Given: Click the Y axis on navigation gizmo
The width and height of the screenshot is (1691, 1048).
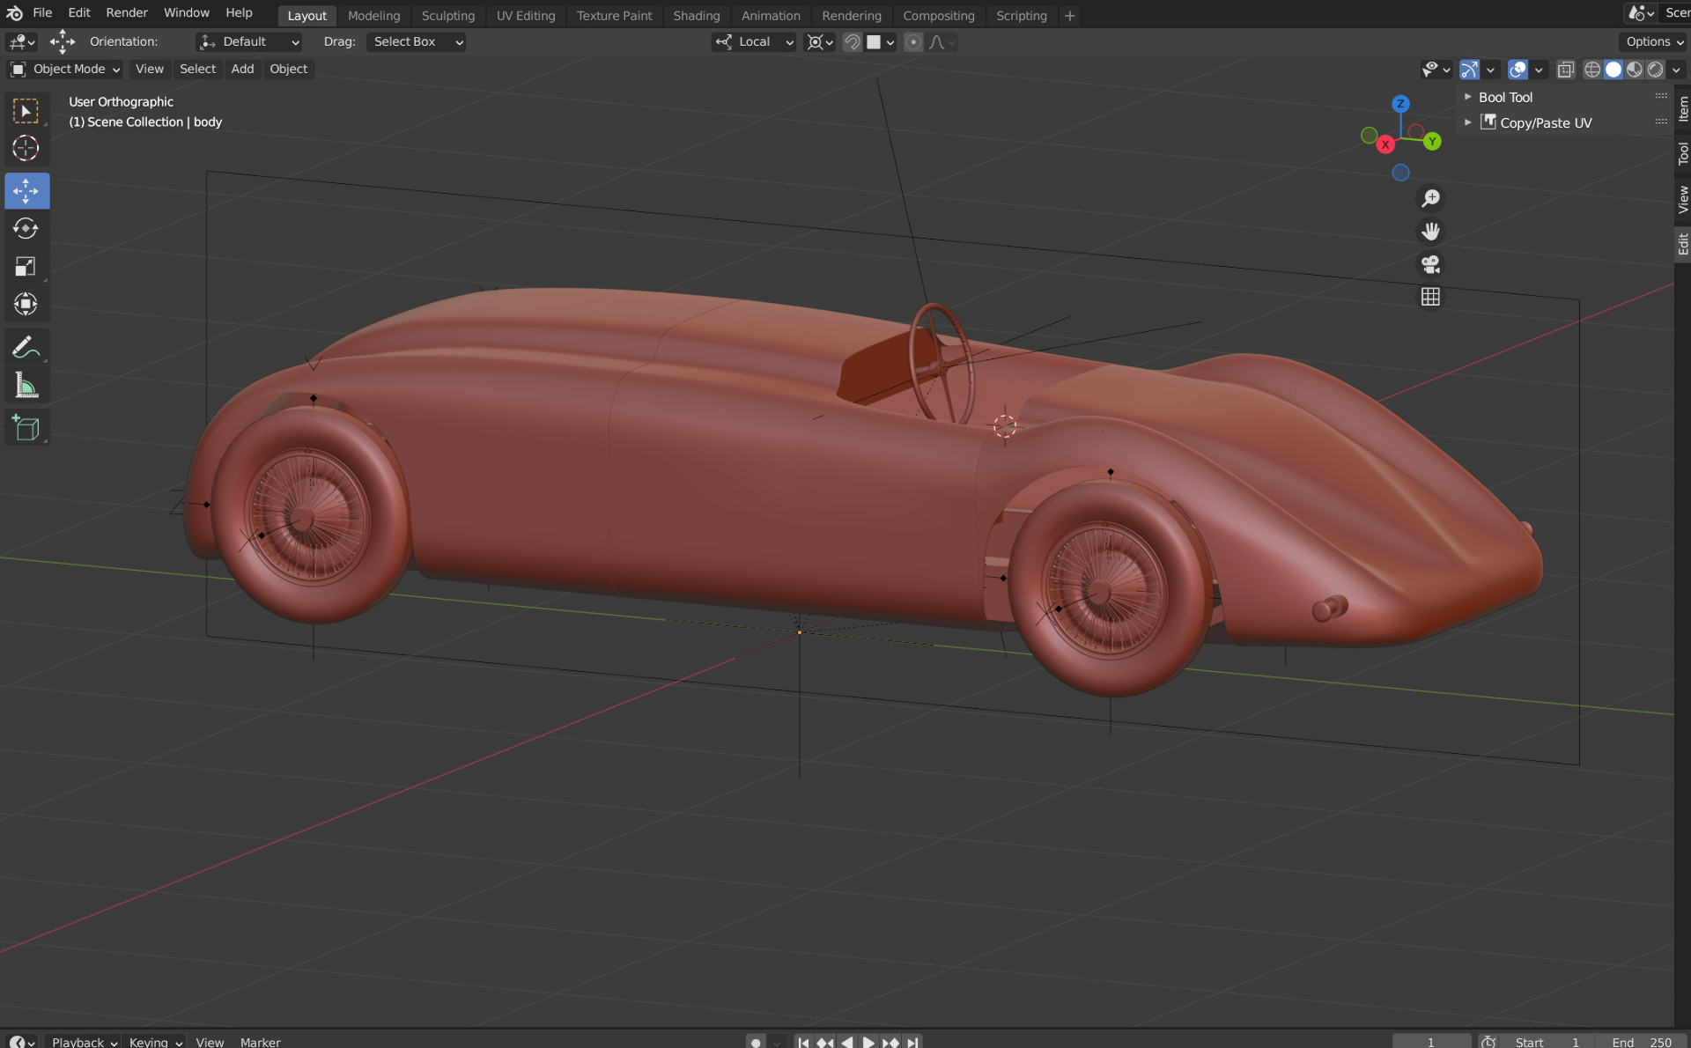Looking at the screenshot, I should 1433,141.
